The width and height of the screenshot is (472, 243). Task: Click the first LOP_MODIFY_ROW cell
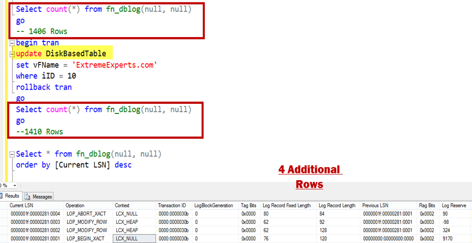tap(86, 222)
